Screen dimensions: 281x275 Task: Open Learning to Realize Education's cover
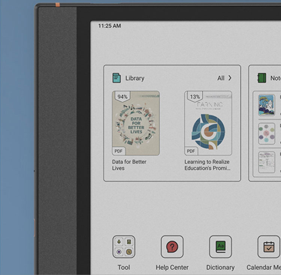click(x=208, y=123)
